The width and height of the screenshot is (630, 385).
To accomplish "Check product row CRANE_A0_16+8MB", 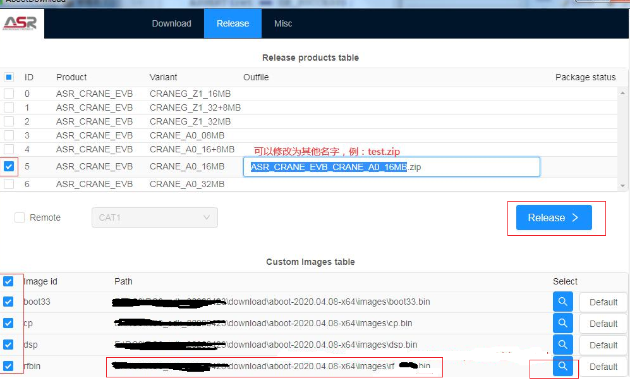I will coord(8,149).
